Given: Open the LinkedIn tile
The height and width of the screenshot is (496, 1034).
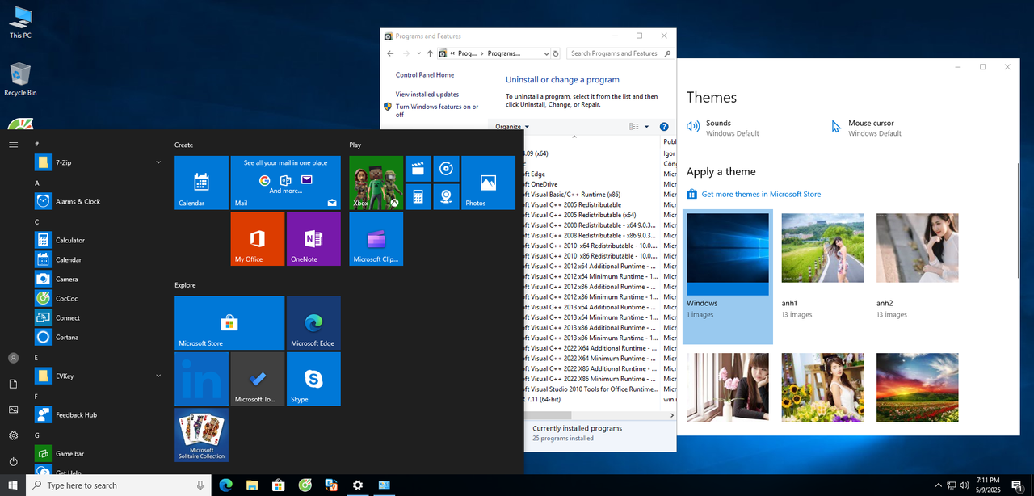Looking at the screenshot, I should coord(201,379).
